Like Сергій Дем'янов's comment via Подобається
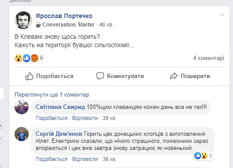 click(x=52, y=159)
